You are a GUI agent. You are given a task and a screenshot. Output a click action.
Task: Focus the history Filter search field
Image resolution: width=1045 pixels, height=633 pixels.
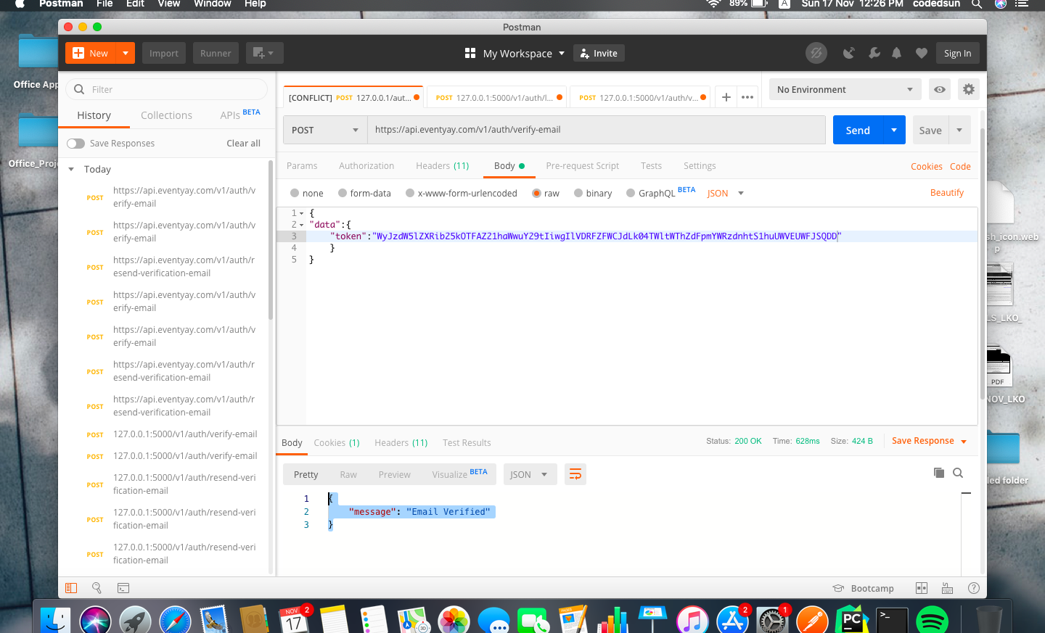[x=166, y=89]
